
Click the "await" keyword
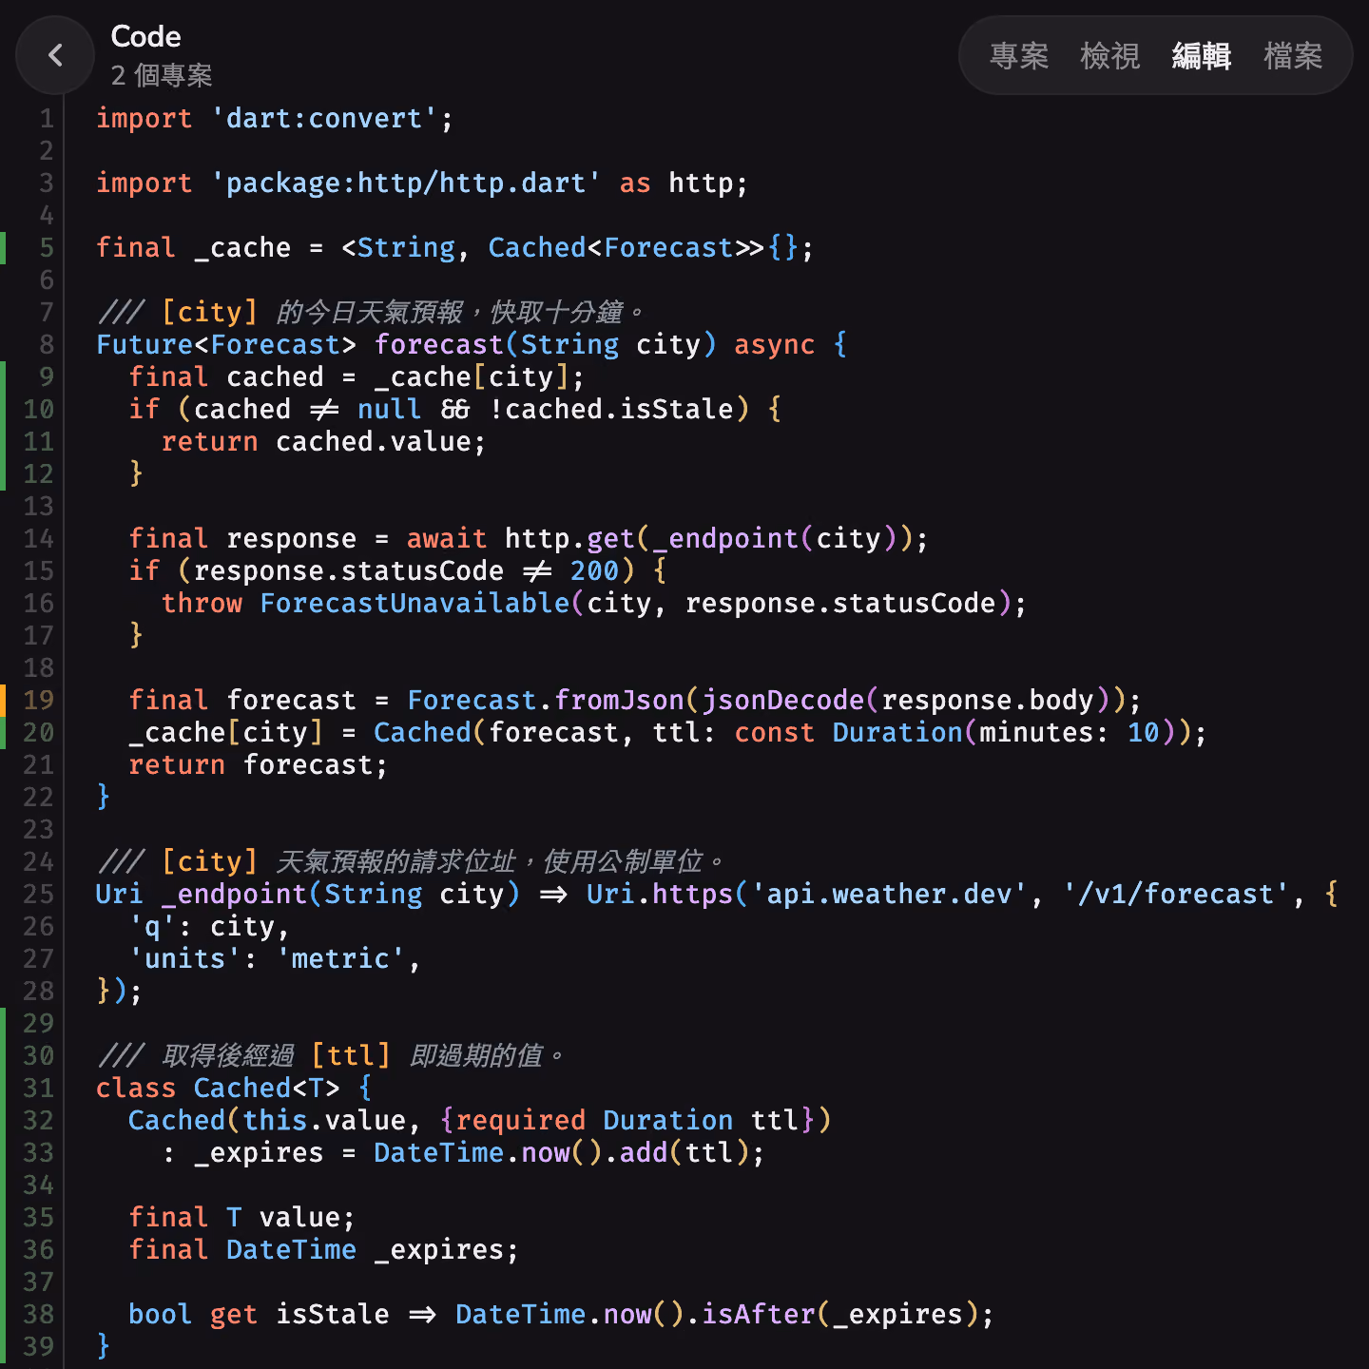click(x=447, y=538)
